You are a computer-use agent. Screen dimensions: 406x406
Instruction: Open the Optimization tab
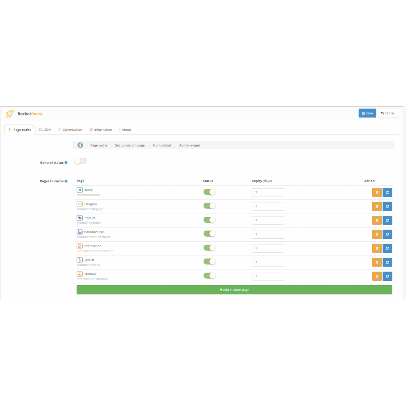tap(70, 130)
